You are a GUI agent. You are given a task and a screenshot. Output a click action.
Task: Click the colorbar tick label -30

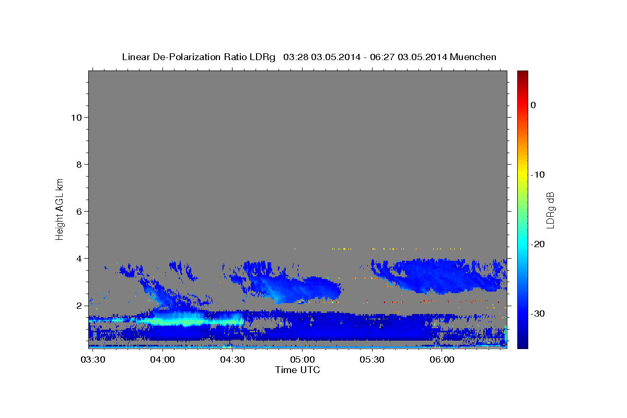538,313
